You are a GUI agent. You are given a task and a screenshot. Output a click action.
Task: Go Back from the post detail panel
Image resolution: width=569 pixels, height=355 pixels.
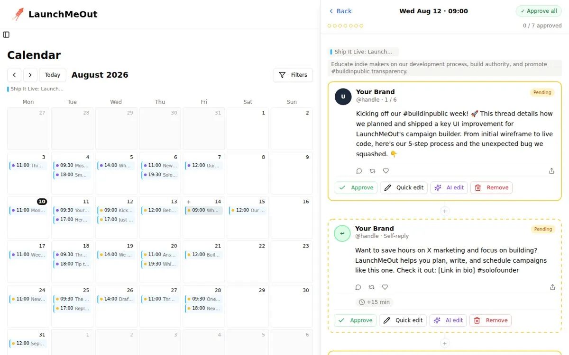point(340,11)
